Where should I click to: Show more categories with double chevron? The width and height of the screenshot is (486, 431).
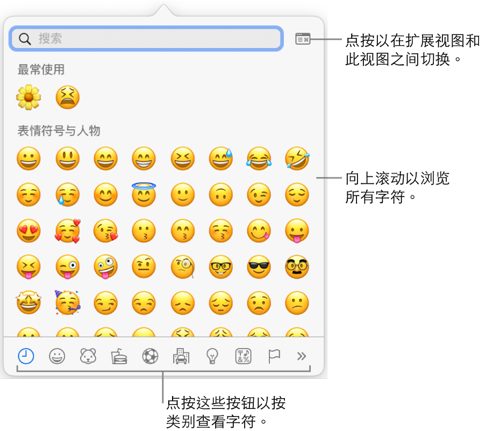click(301, 356)
